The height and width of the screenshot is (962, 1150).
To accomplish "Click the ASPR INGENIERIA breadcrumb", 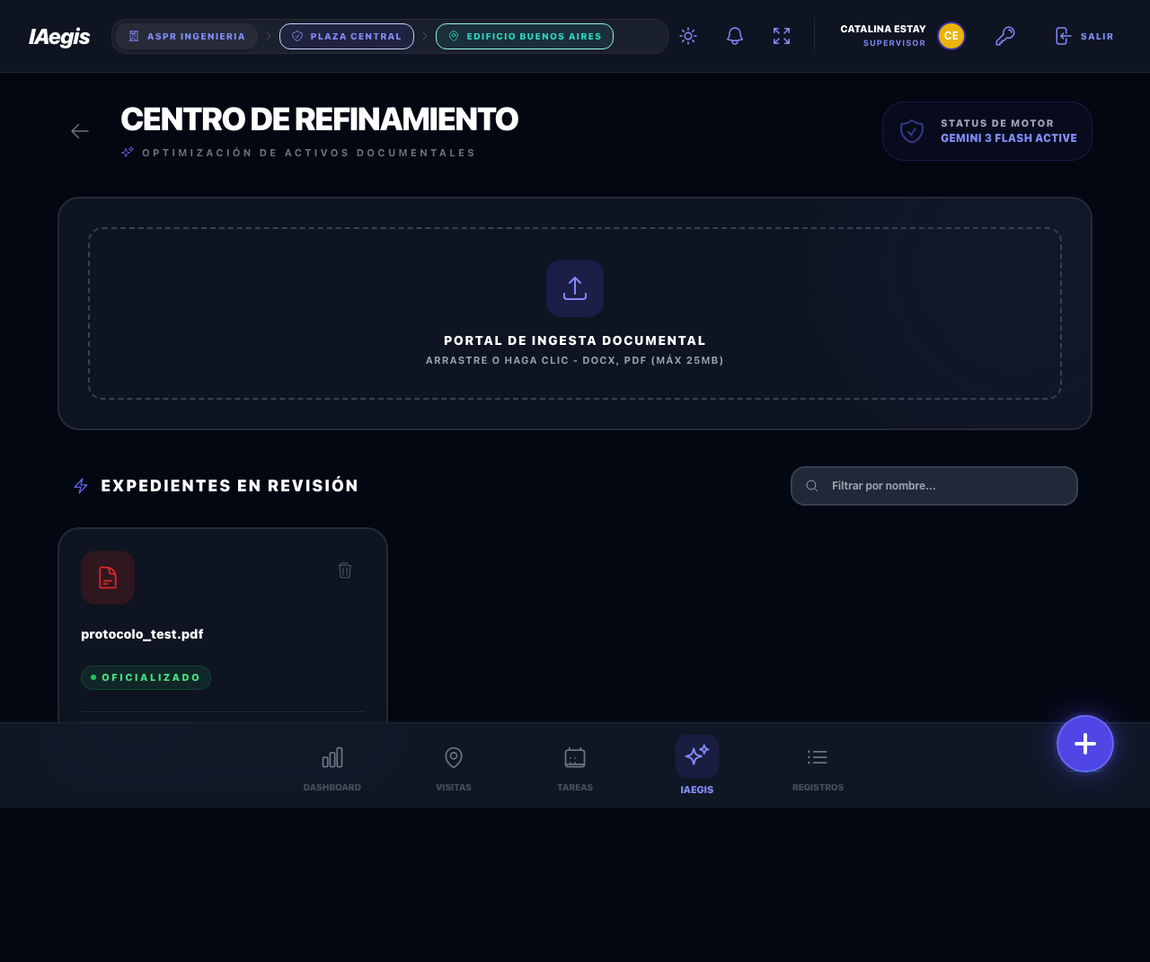I will click(186, 36).
